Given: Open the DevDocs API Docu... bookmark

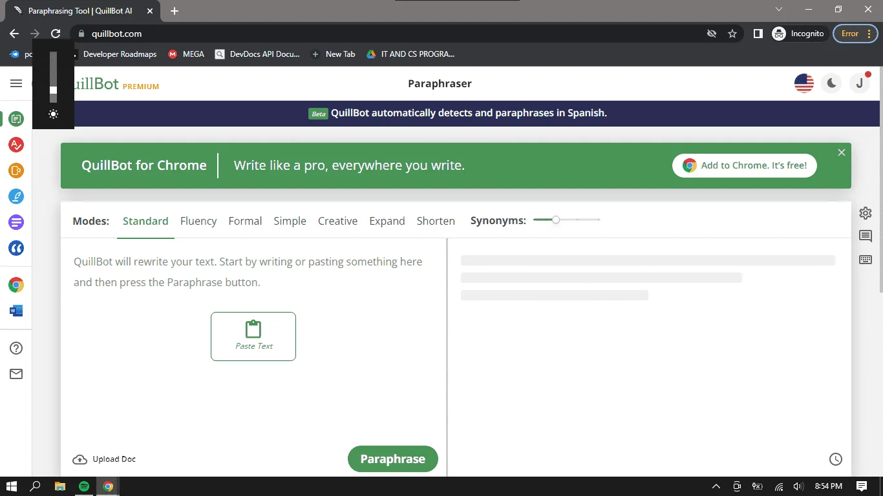Looking at the screenshot, I should [258, 54].
